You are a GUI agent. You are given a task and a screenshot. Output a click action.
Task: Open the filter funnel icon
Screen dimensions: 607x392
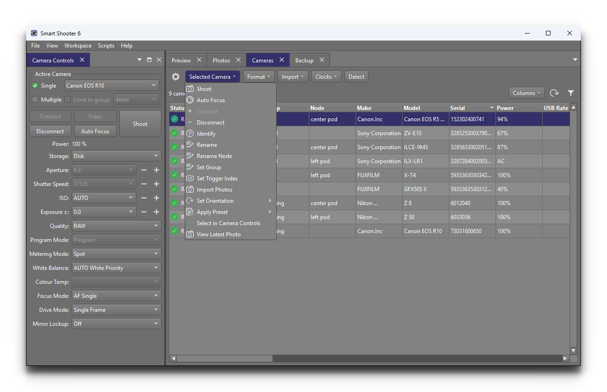571,93
